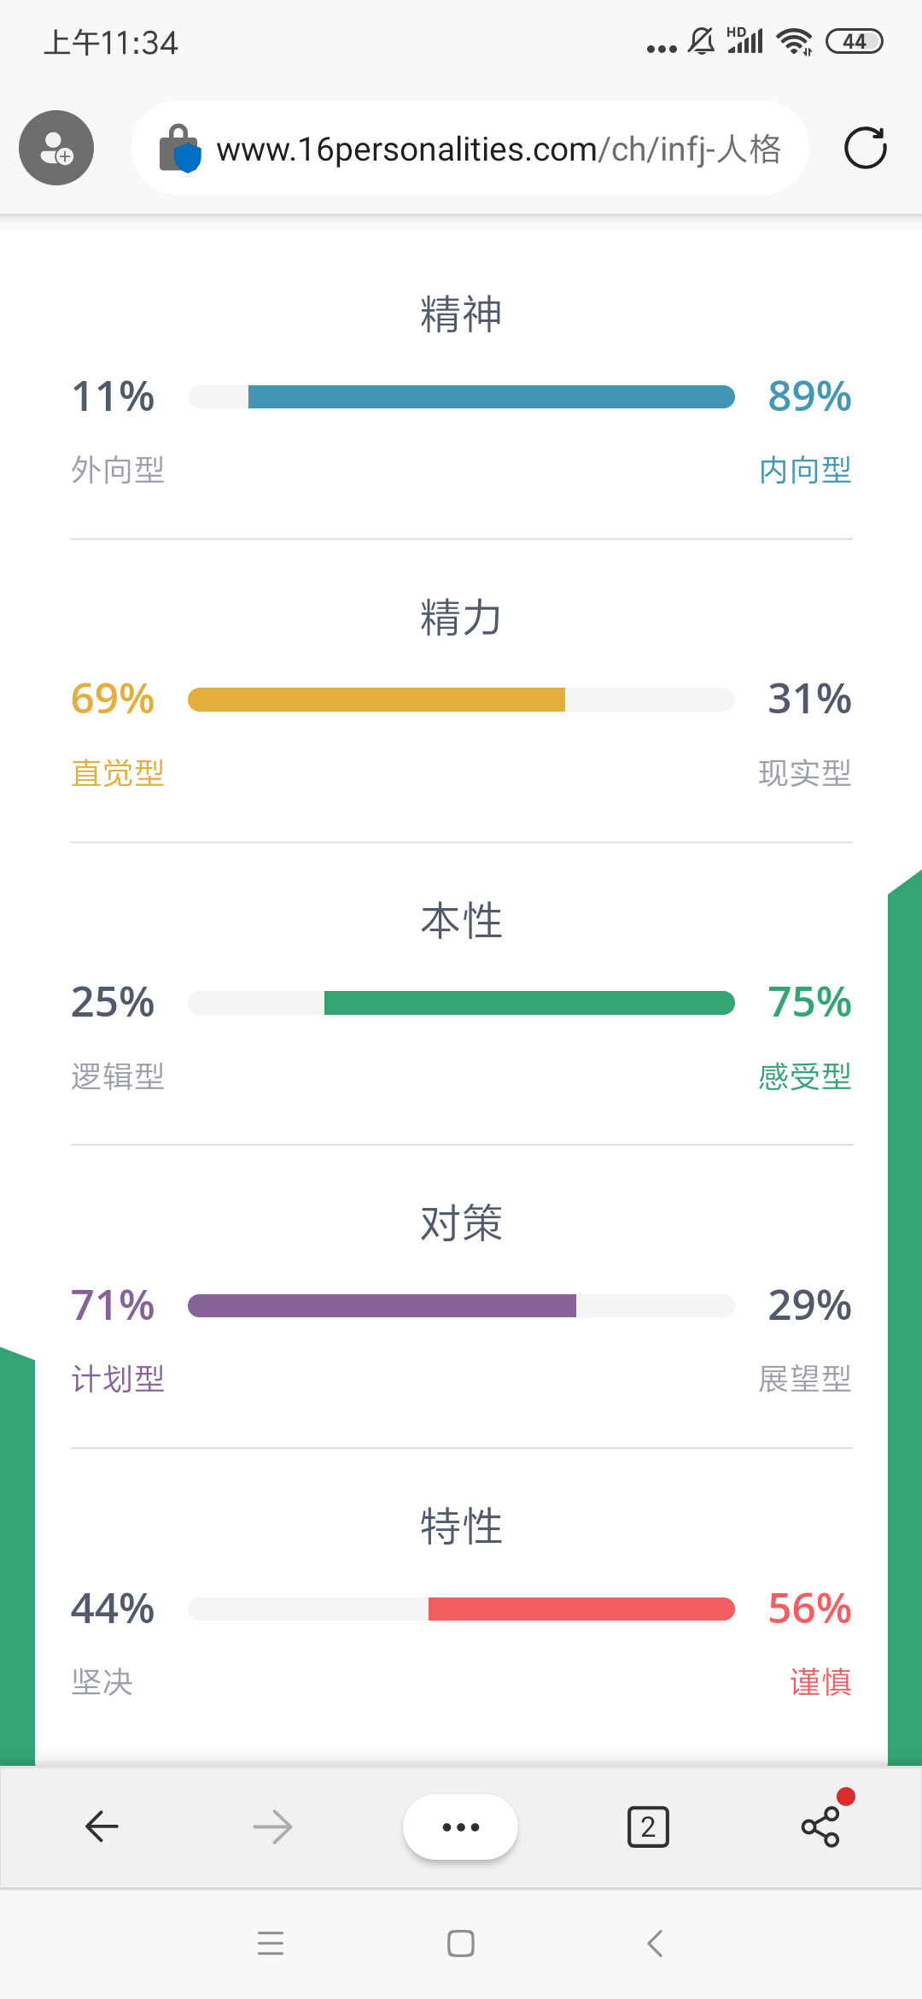Tap the Android system back chevron
Screen dimensions: 922x1999
(655, 1943)
